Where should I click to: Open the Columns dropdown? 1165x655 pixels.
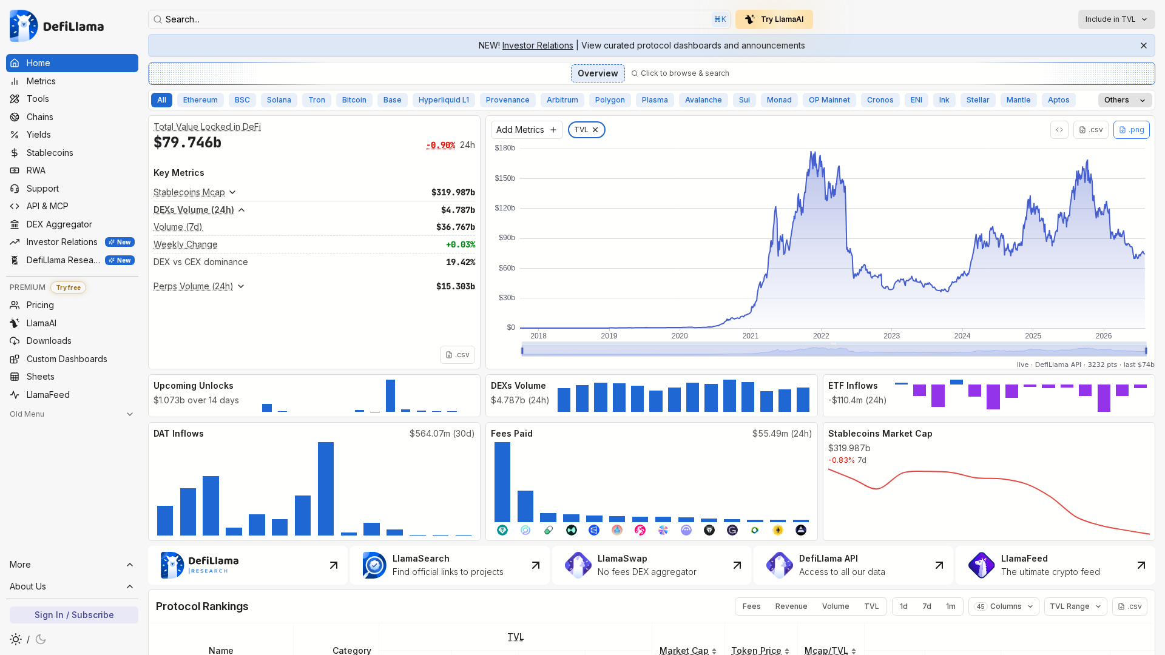pyautogui.click(x=1004, y=606)
